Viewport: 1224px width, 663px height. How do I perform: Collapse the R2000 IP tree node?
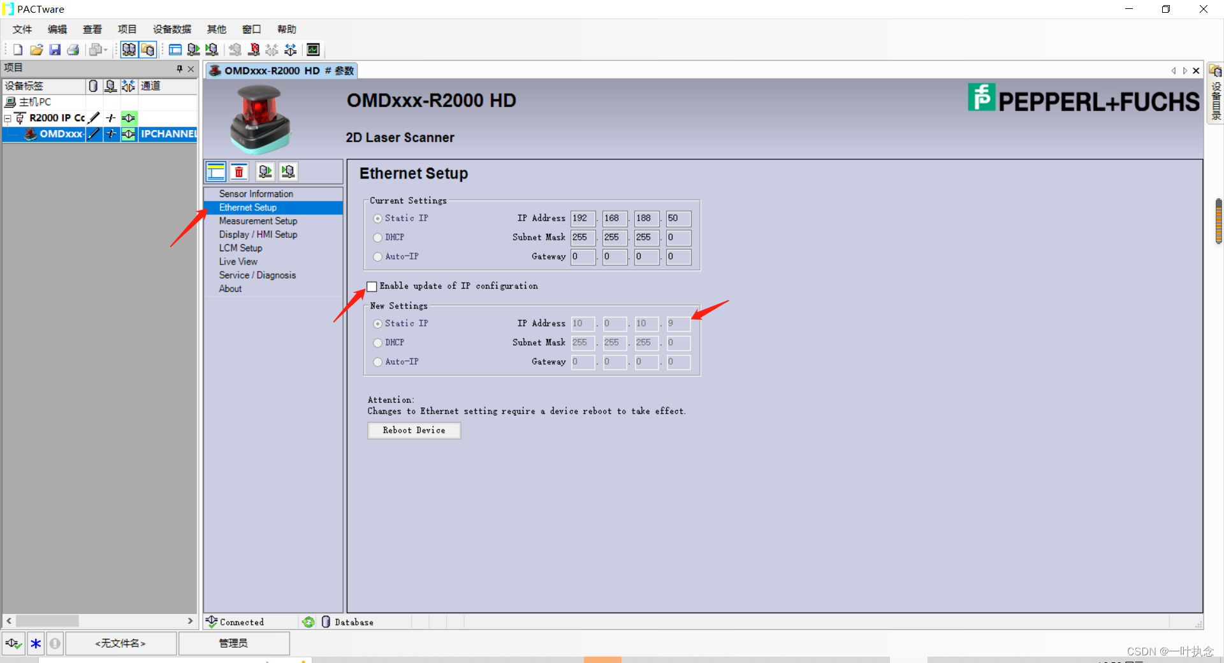pos(8,118)
